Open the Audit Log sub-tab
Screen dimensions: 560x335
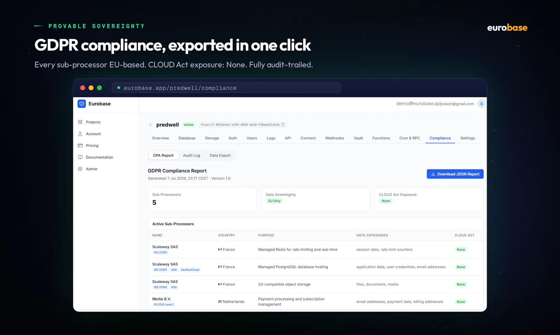[191, 155]
